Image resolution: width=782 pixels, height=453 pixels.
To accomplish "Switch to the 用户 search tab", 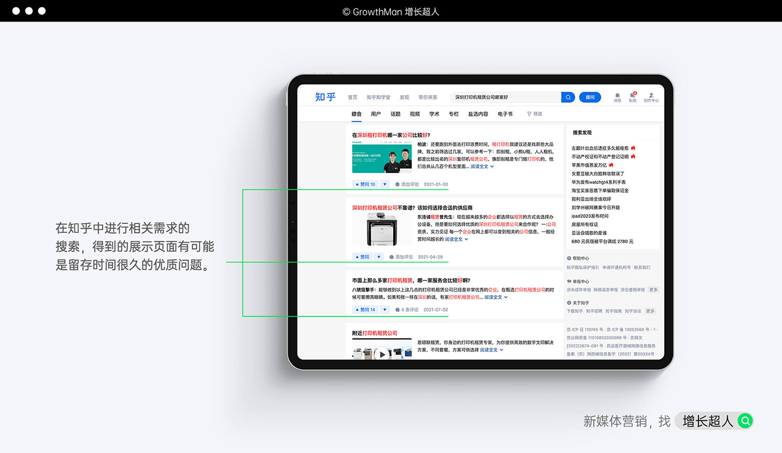I will click(x=376, y=114).
